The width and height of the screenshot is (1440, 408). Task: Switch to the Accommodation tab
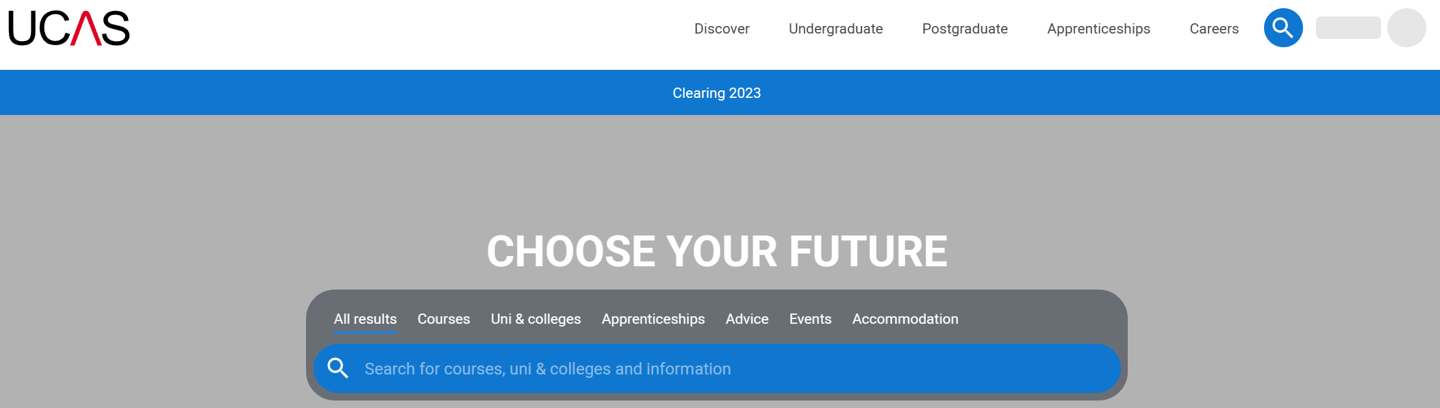pos(905,319)
